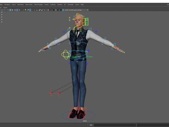Toggle X-Ray display icon
This screenshot has width=169, height=127.
[x=40, y=10]
